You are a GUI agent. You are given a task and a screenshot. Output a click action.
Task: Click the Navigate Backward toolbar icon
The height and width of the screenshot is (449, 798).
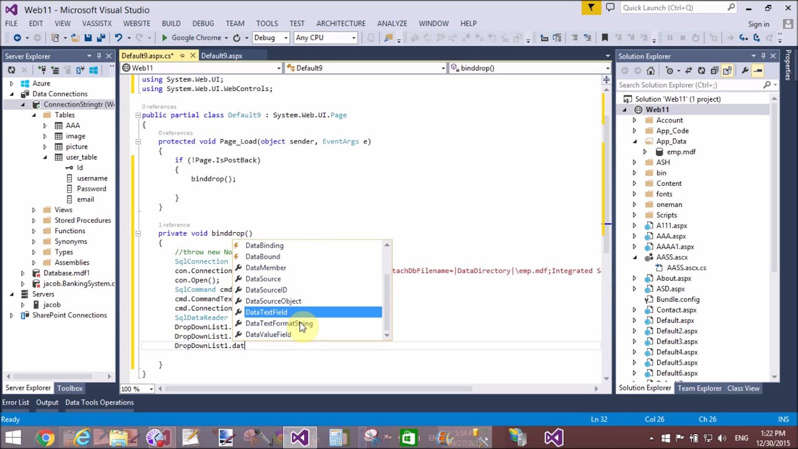[17, 38]
